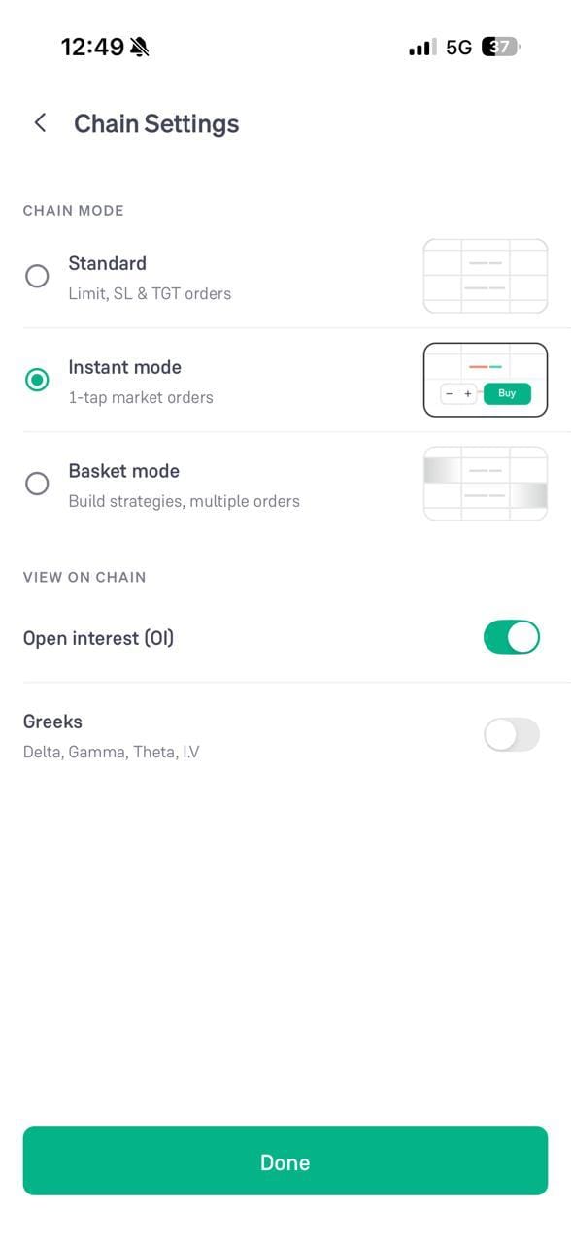Tap the minus stepper in Instant mode preview
Screen dimensions: 571x1243
coord(449,393)
